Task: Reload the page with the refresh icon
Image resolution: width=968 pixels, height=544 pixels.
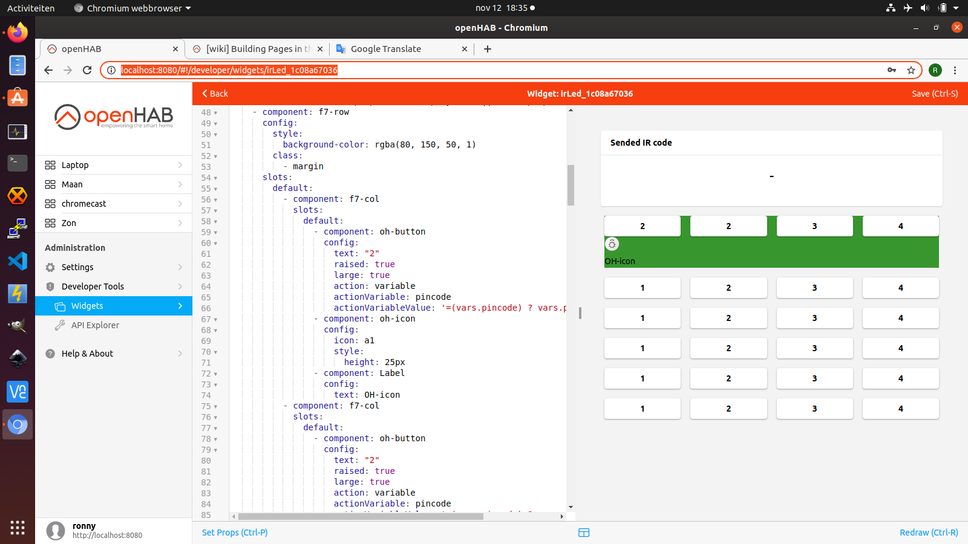Action: point(87,70)
